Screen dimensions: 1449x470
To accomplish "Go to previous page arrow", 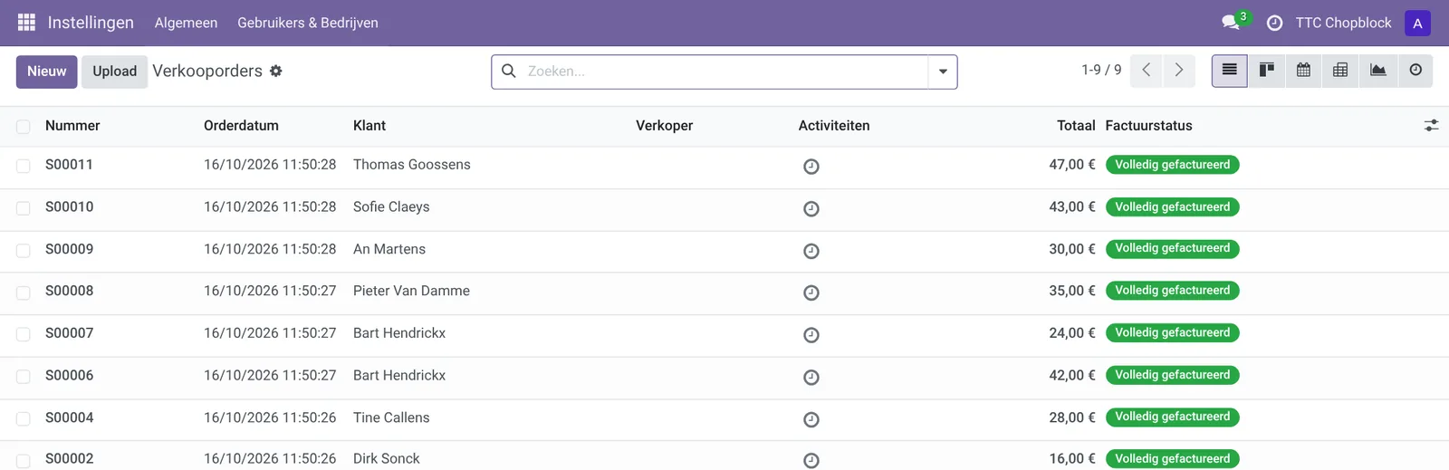I will point(1147,70).
